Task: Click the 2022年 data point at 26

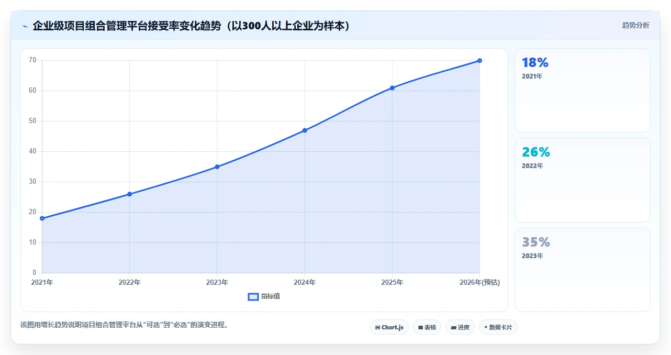Action: 129,194
